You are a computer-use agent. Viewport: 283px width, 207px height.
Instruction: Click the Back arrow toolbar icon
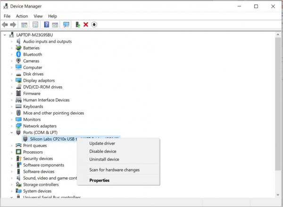(x=5, y=25)
